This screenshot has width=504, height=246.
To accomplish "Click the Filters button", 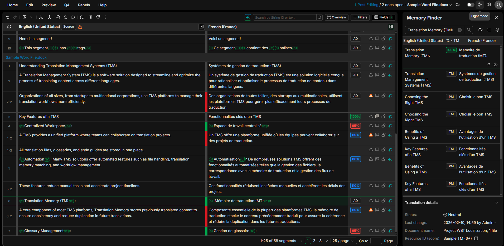I will coord(360,17).
